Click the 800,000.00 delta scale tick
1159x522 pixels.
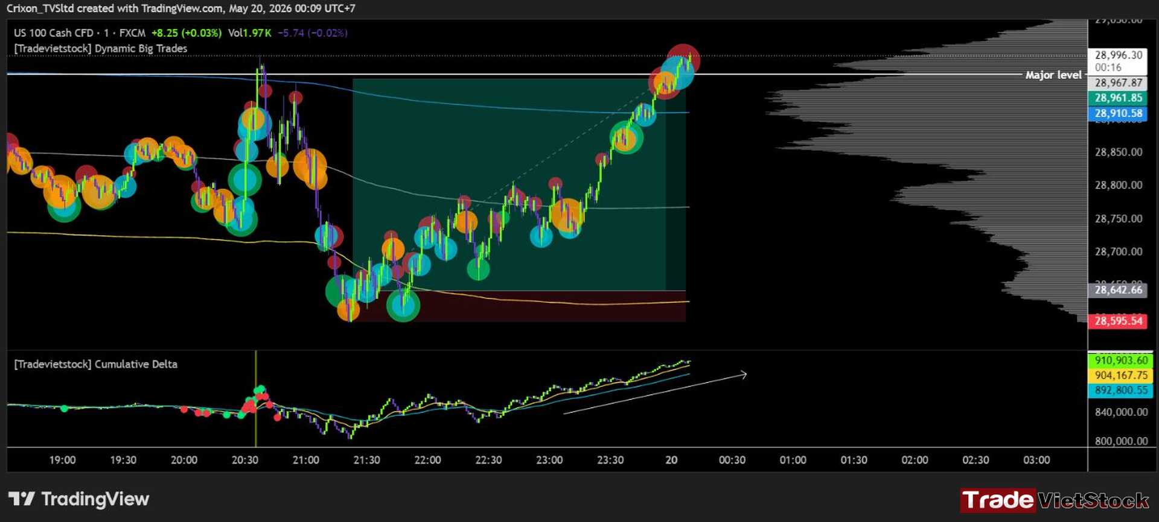1121,441
